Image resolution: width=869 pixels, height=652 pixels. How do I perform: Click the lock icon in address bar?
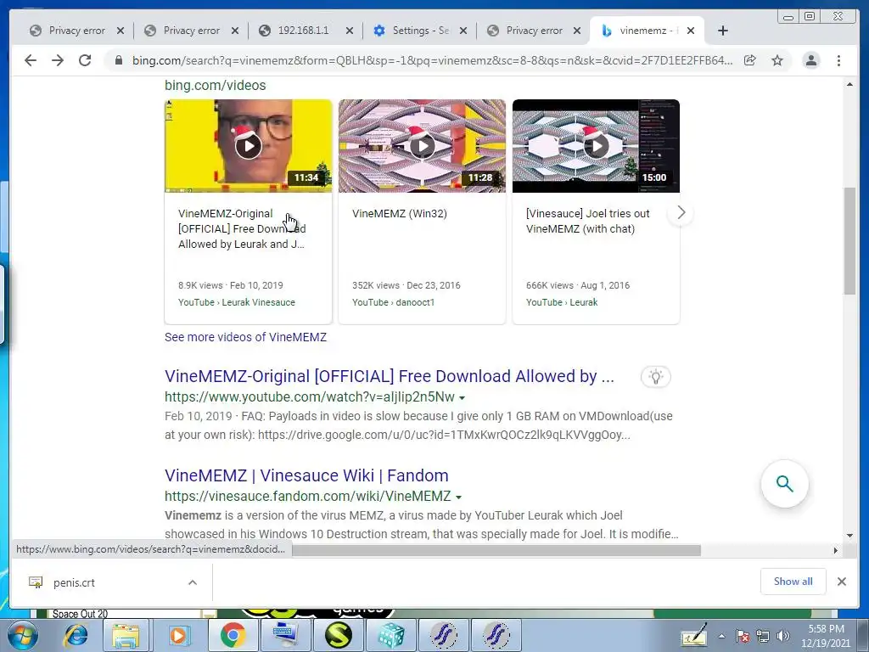pos(119,60)
